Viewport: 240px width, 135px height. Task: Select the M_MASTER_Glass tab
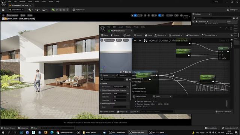[x=118, y=31]
